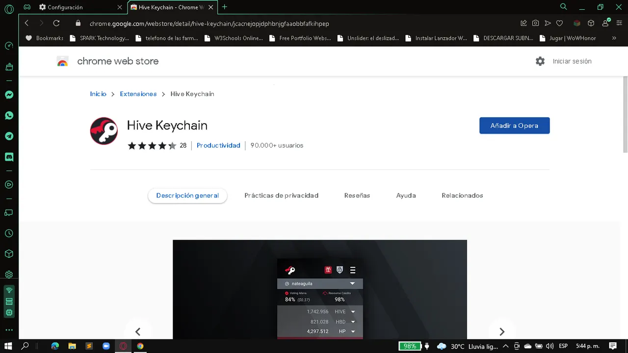Open GX Control speedometer sidebar icon
Image resolution: width=628 pixels, height=353 pixels.
[x=9, y=46]
